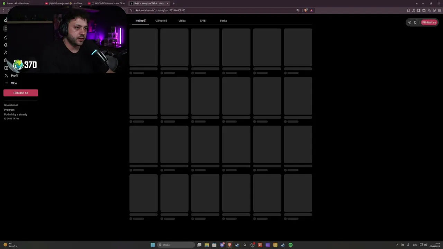Open the weather widget showing Slunečno
443x249 pixels.
click(10, 245)
